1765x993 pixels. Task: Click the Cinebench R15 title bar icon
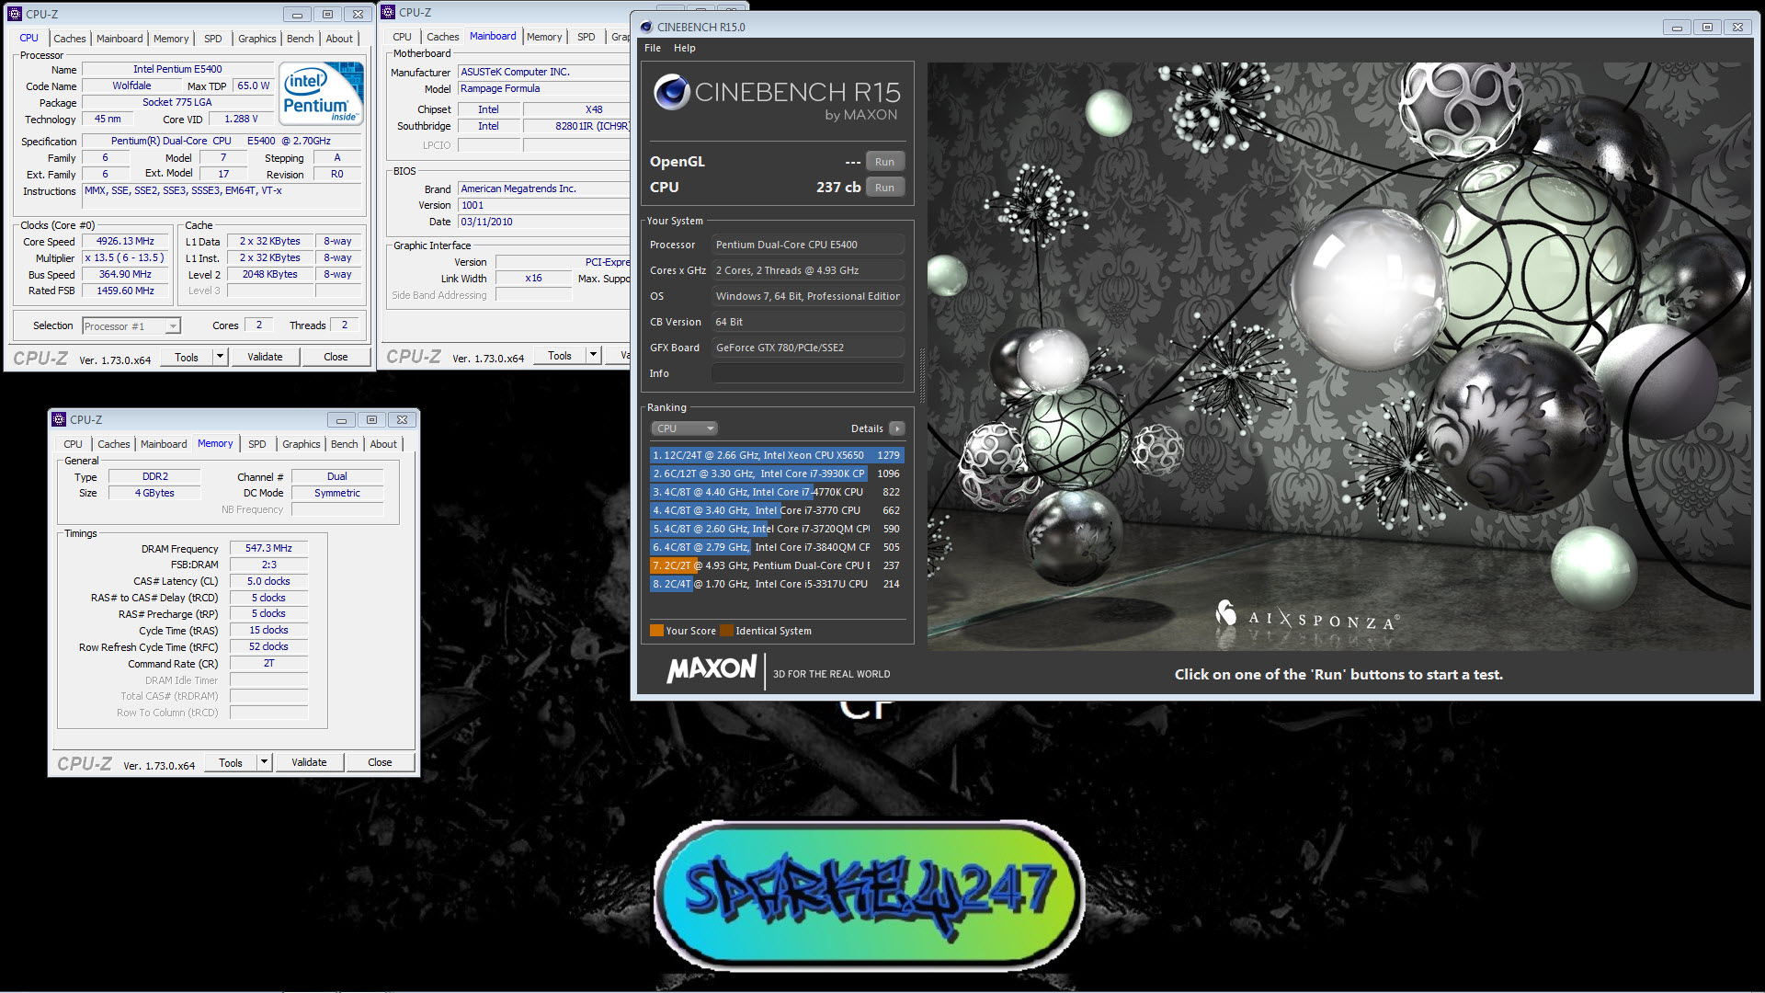[x=646, y=27]
